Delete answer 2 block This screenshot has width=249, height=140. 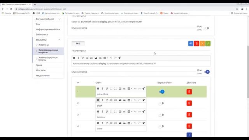click(x=189, y=103)
